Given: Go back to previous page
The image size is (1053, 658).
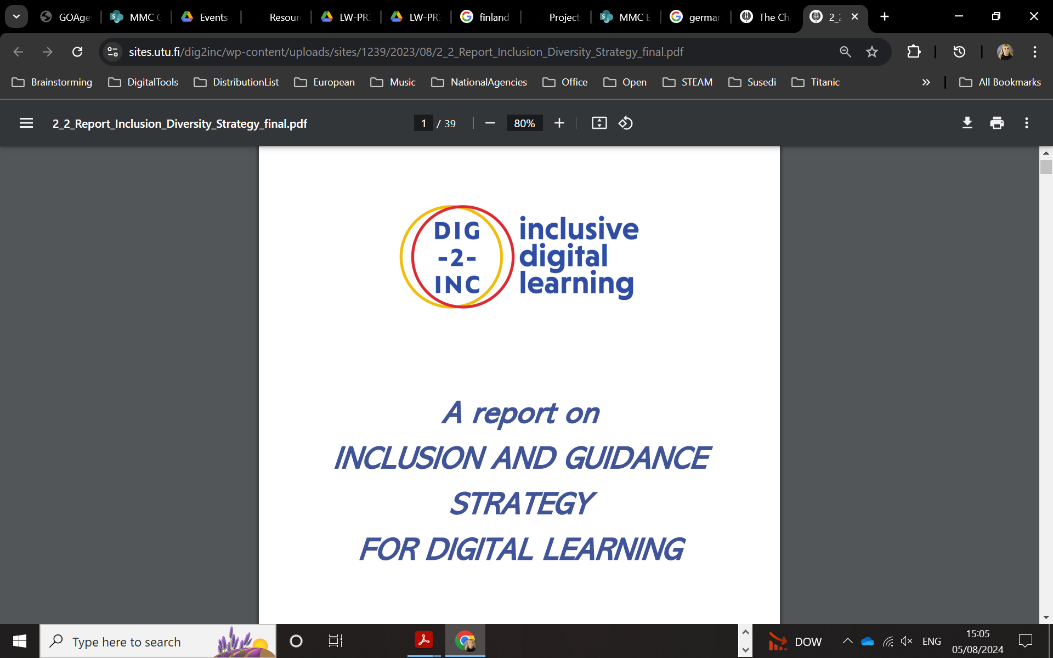Looking at the screenshot, I should click(18, 52).
